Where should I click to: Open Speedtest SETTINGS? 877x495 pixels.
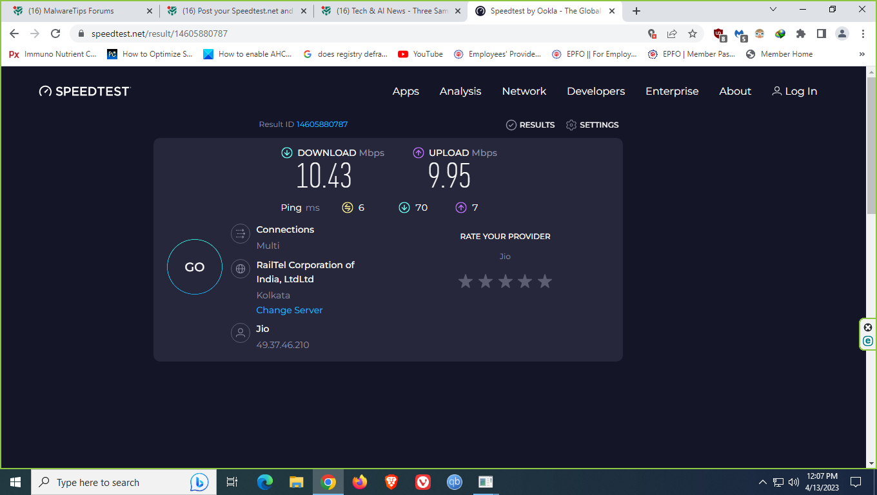point(592,125)
